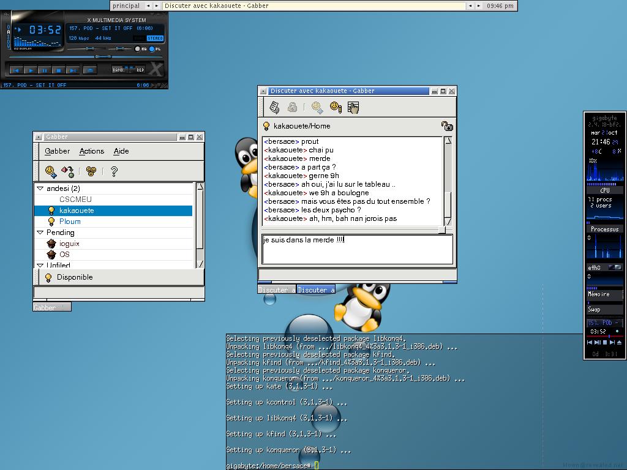Click the XMMS balance slider
Image resolution: width=627 pixels, height=470 pixels.
tap(119, 48)
